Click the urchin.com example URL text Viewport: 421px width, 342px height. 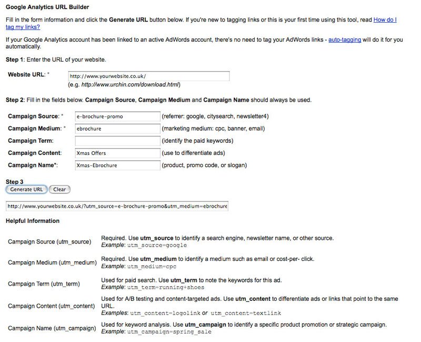point(130,85)
